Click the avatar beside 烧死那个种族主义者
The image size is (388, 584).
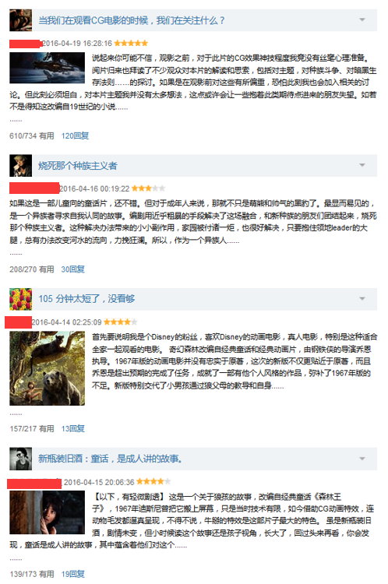click(x=20, y=165)
